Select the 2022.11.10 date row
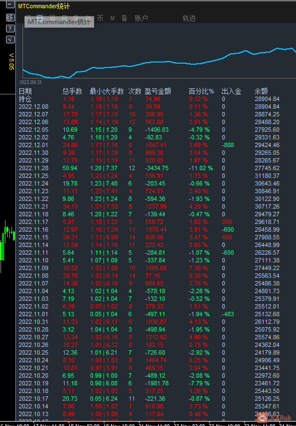 33,260
